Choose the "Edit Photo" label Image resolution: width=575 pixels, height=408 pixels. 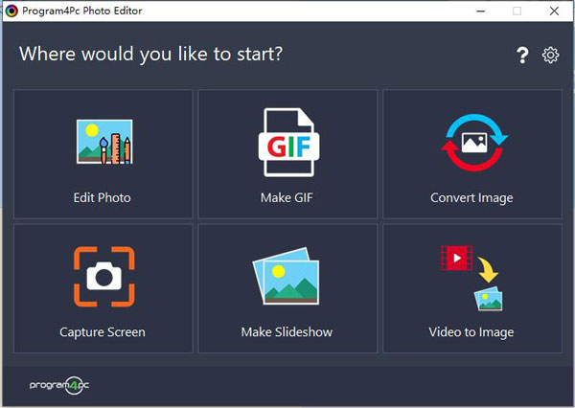[x=102, y=197]
